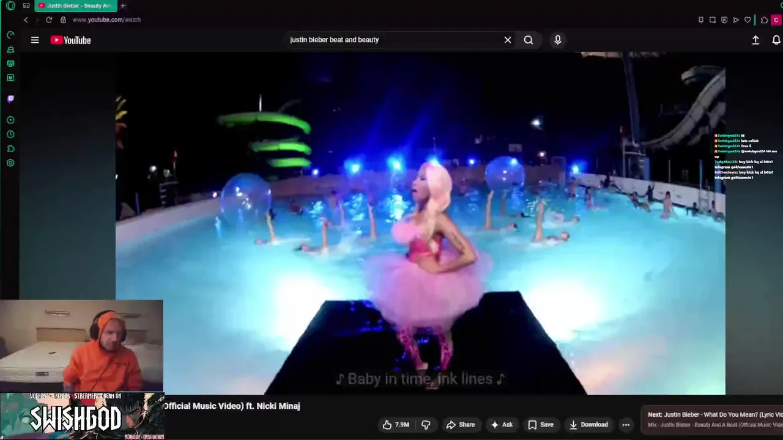
Task: Open Opera GX main menu logo
Action: [x=10, y=5]
